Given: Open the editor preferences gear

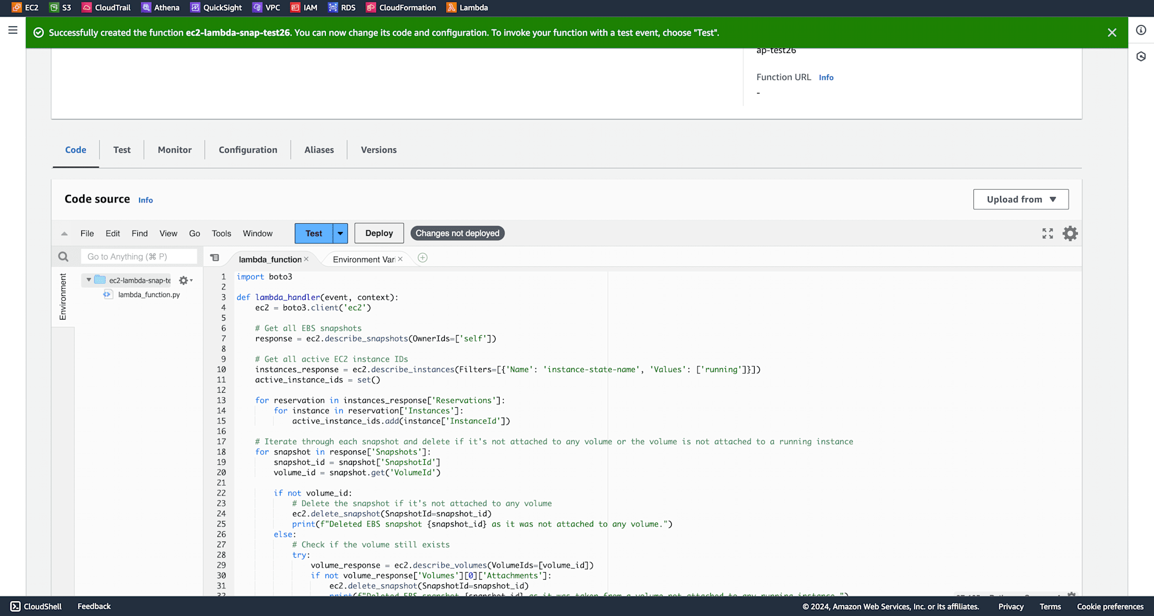Looking at the screenshot, I should (x=1070, y=234).
